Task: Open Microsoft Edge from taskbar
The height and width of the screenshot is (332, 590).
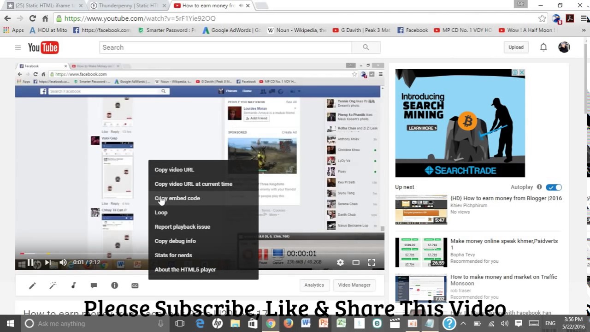Action: 200,324
